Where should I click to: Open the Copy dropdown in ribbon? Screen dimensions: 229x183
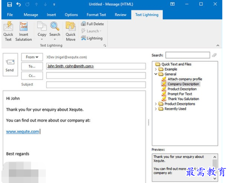click(x=42, y=39)
